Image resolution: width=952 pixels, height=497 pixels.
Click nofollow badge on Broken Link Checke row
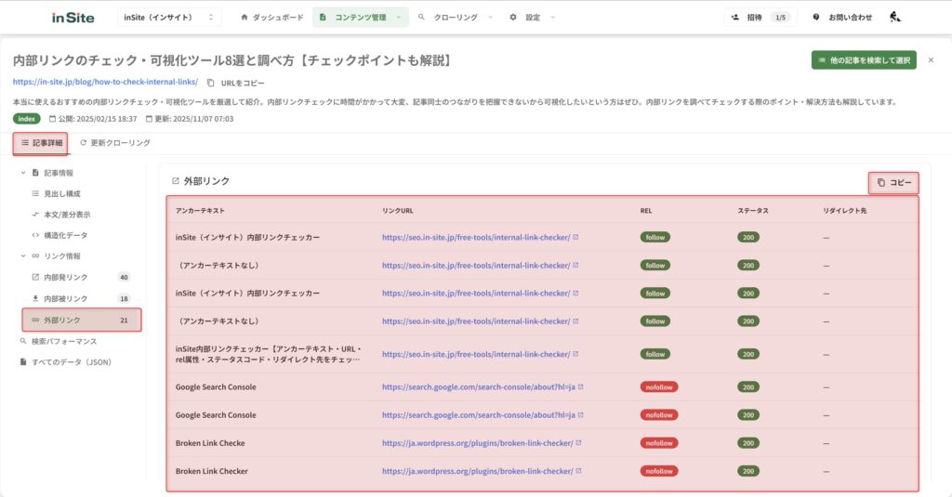[x=659, y=444]
